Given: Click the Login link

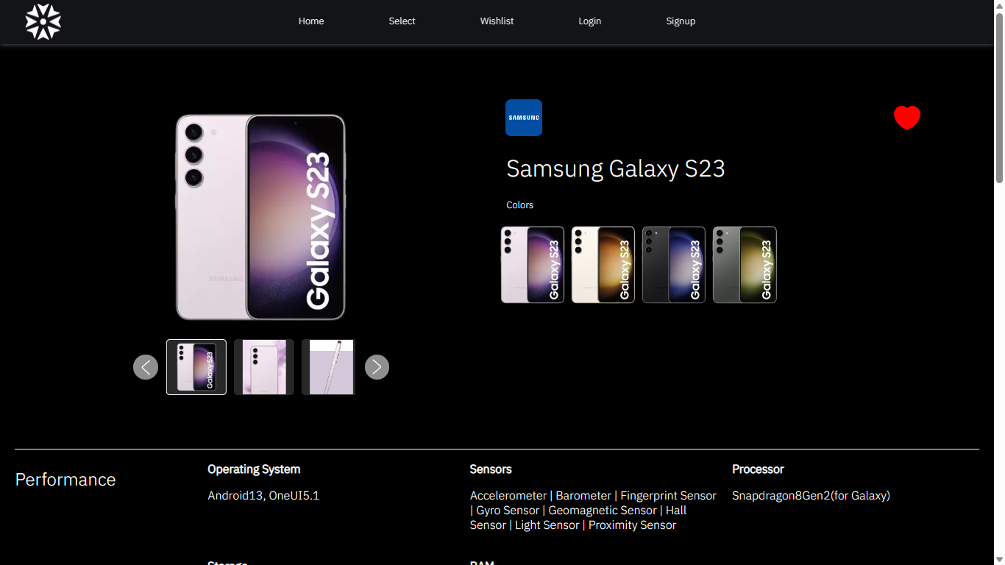Looking at the screenshot, I should (589, 21).
